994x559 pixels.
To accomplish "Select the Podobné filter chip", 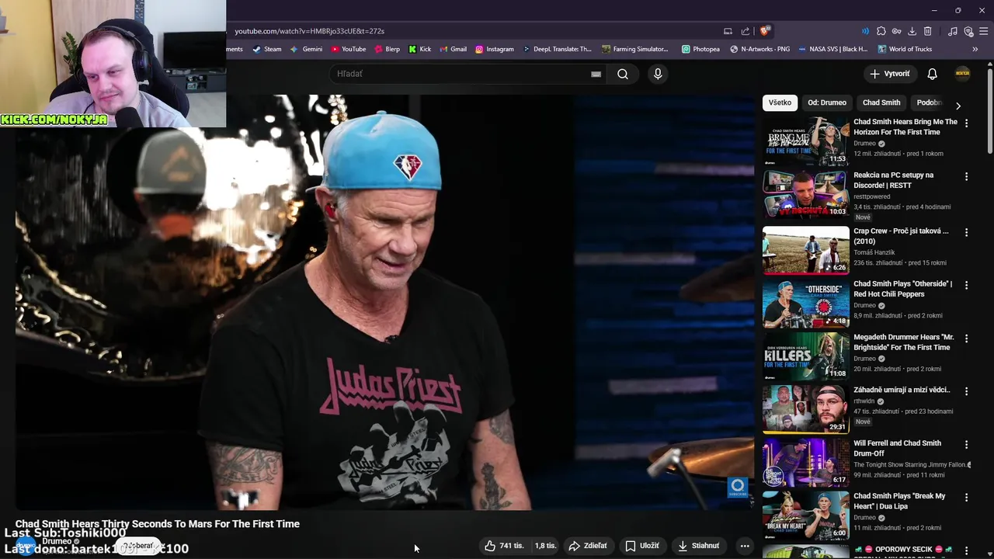I will (928, 102).
